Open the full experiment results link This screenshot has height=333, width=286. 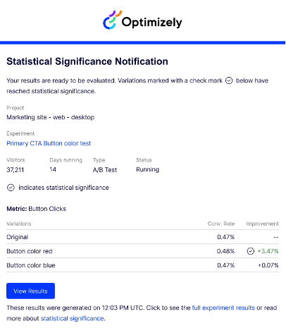click(223, 308)
